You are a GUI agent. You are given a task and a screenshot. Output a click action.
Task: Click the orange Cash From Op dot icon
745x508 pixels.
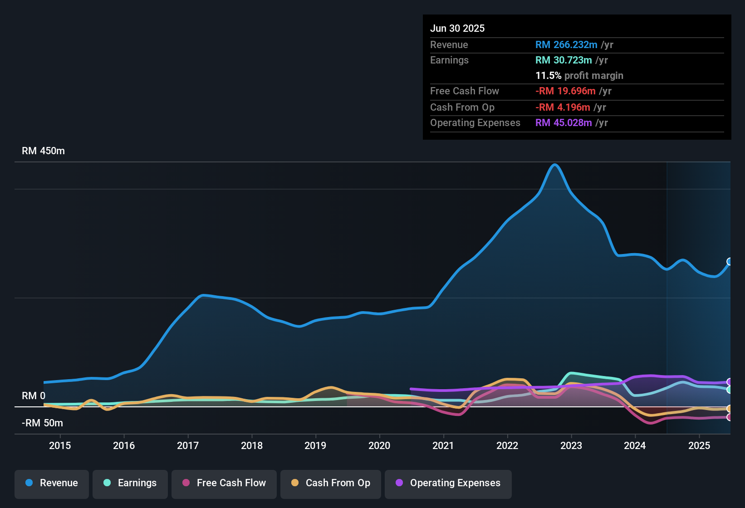tap(295, 483)
